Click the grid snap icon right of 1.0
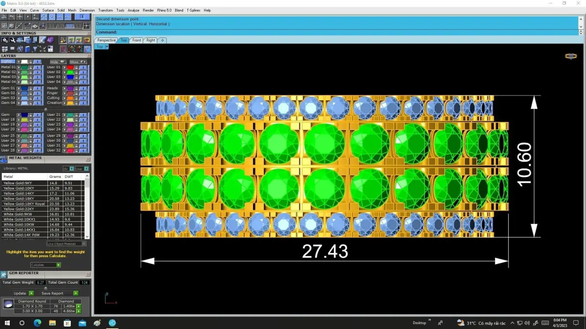The height and width of the screenshot is (329, 586). pos(86,26)
